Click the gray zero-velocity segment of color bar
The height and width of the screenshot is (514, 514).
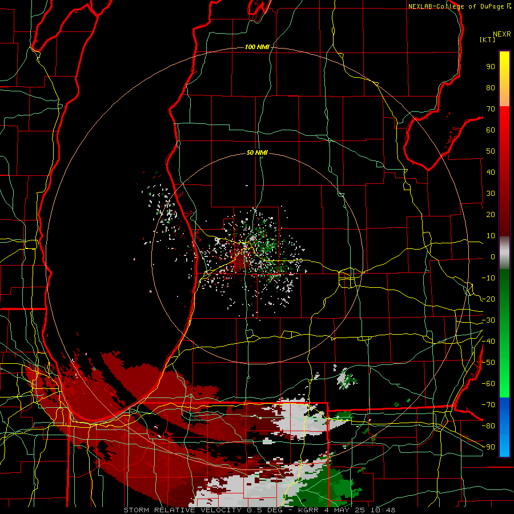coord(504,252)
